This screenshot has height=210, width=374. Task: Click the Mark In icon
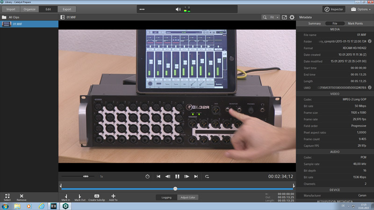[x=66, y=196]
